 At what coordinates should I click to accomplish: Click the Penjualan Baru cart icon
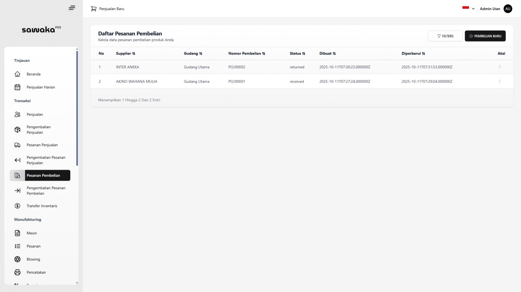[x=94, y=9]
